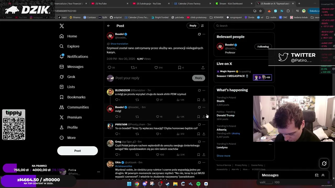Share Greg's reply
Screen dimensions: 335x188
(x=204, y=155)
